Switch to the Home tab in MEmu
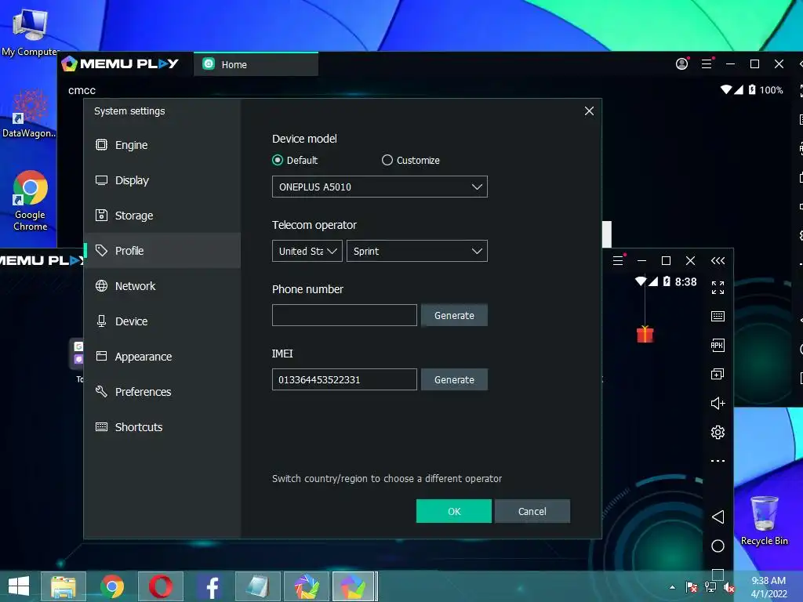 tap(256, 64)
